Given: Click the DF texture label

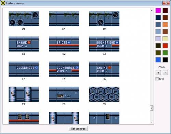Looking at the screenshot, I should click(64, 29).
